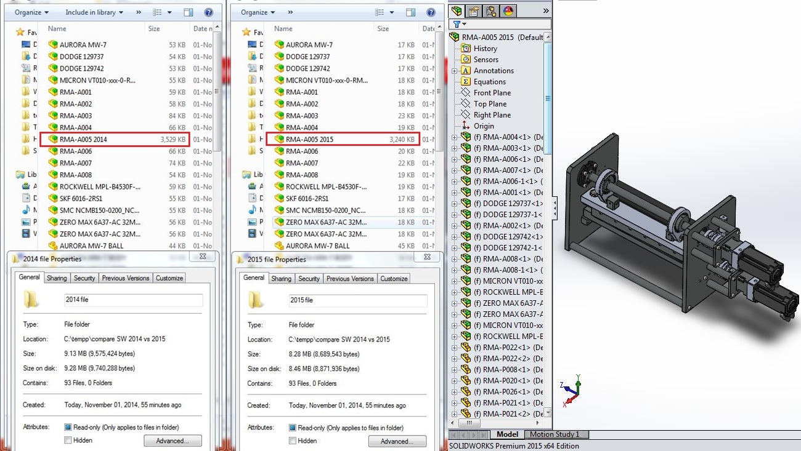This screenshot has width=801, height=451.
Task: Click Advanced button in 2014 file Properties
Action: pos(173,441)
